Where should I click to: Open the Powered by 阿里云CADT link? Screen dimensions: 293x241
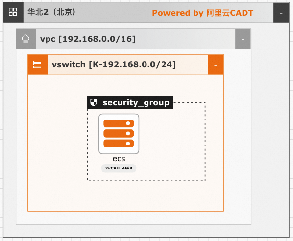(x=203, y=13)
